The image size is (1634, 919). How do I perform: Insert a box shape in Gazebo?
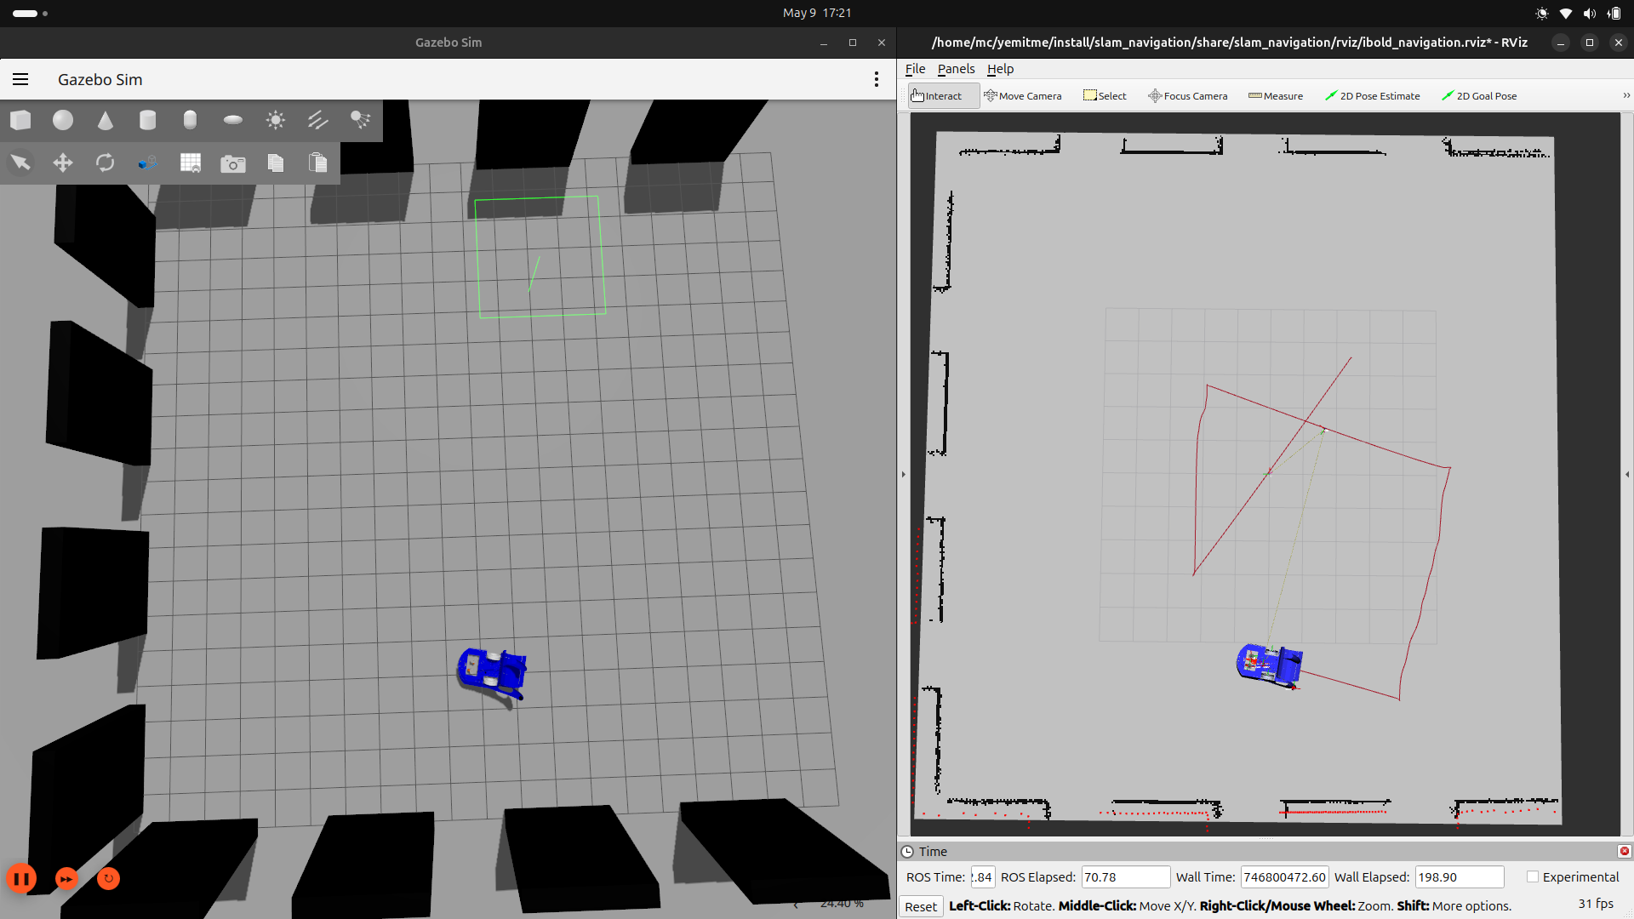[20, 120]
